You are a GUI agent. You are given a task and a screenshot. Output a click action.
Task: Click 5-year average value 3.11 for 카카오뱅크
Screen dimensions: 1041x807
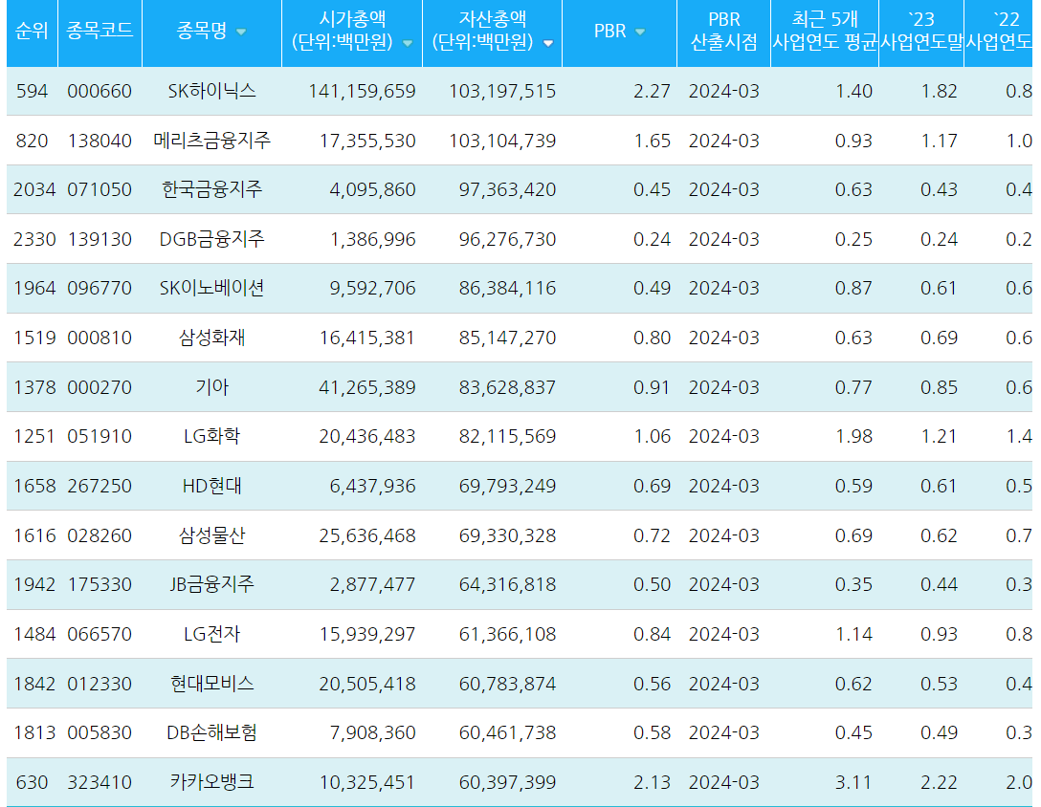(853, 782)
